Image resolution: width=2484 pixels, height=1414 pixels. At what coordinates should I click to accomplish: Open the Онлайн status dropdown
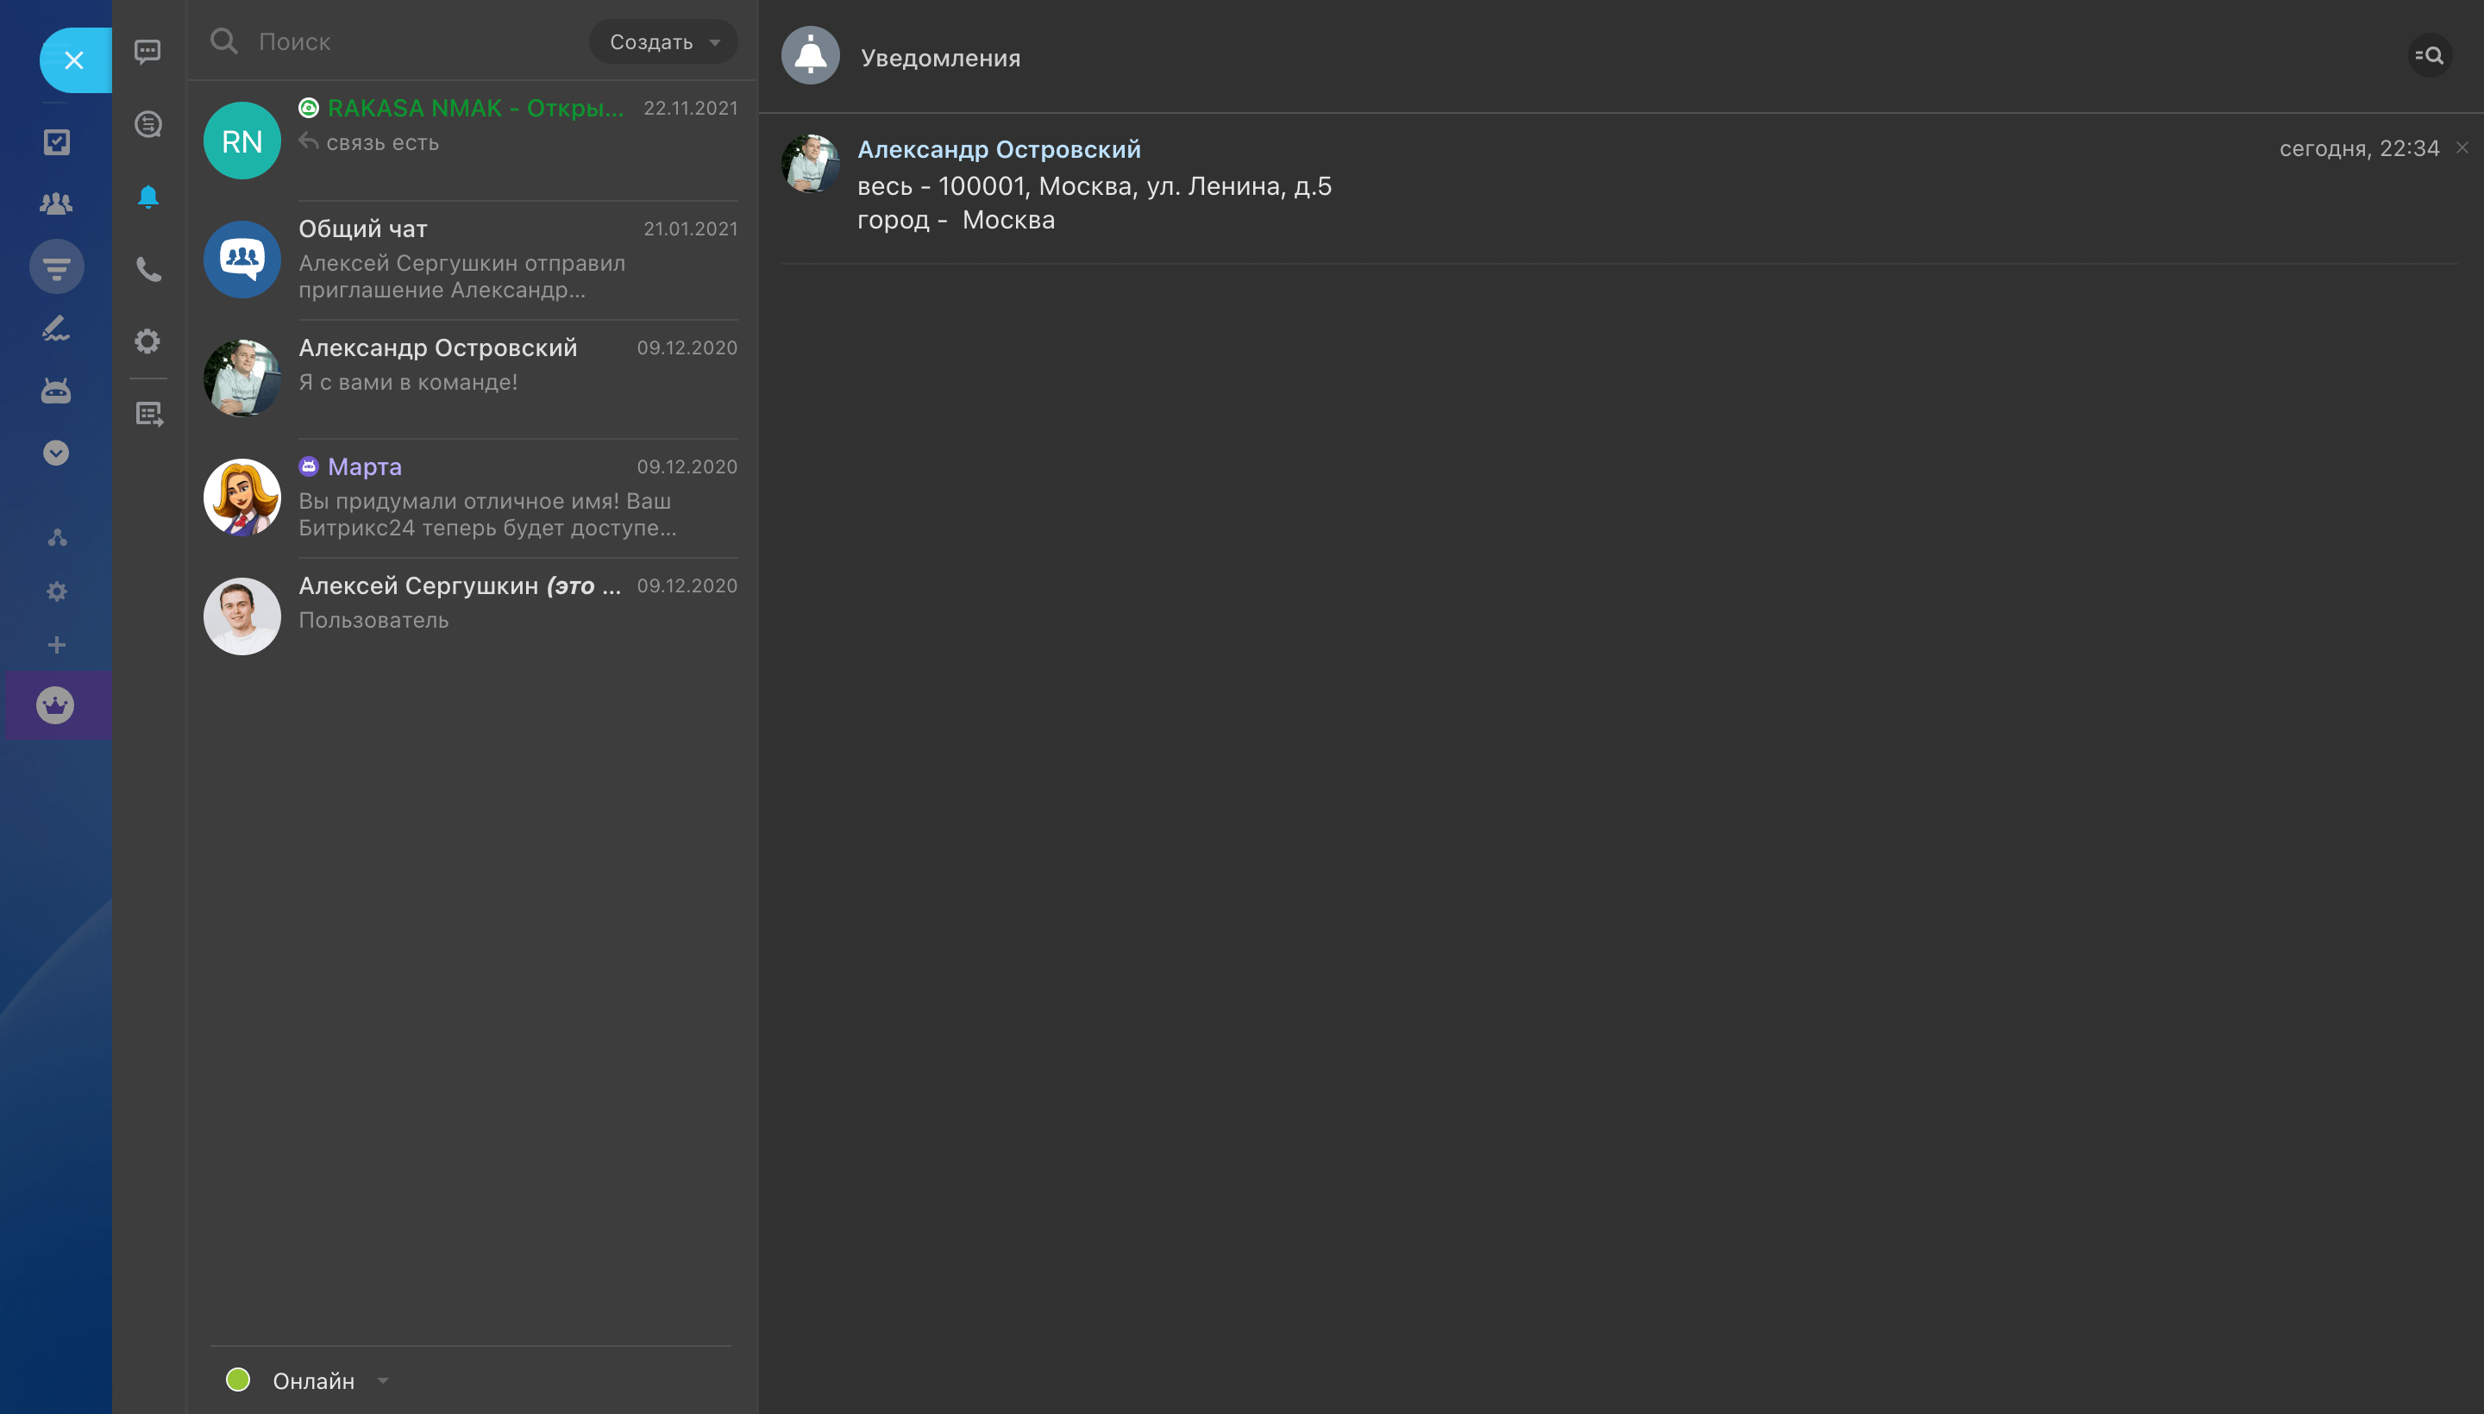313,1380
